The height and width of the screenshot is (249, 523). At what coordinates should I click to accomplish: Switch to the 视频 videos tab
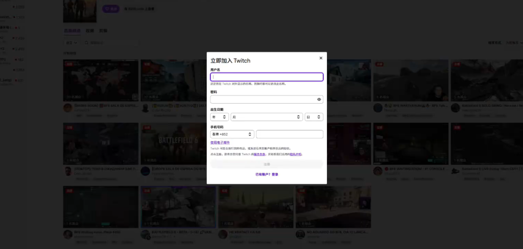[90, 31]
